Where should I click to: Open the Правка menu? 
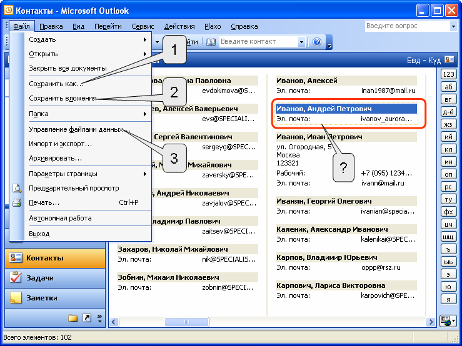click(51, 26)
